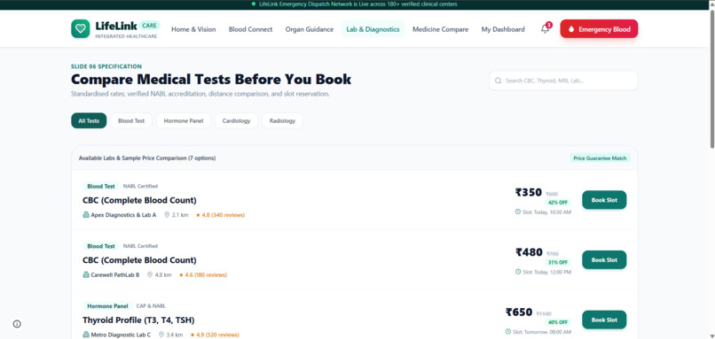Click the CAP & NABL certification label
Viewport: 715px width, 339px height.
(151, 306)
